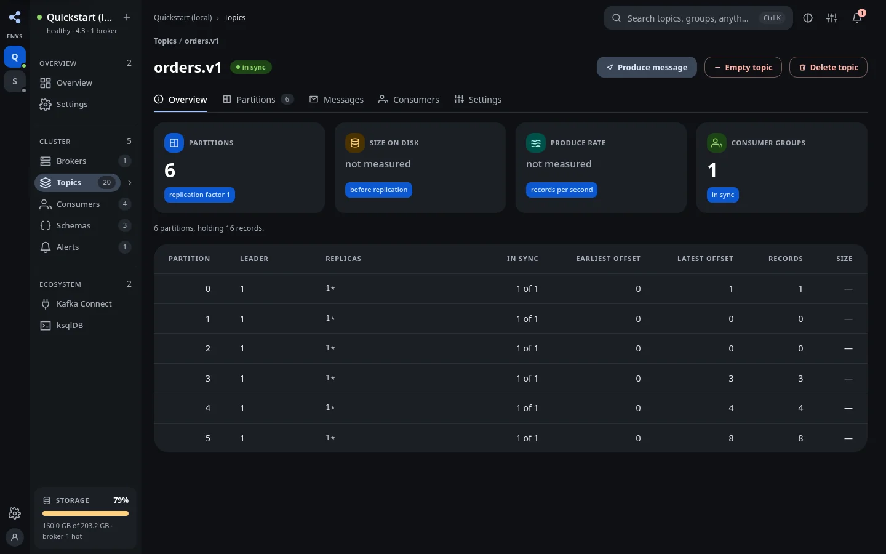This screenshot has width=886, height=554.
Task: Click the Records column header
Action: [x=786, y=259]
